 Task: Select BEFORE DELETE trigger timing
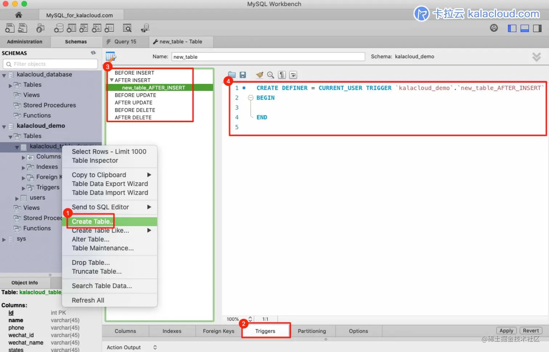click(x=135, y=110)
